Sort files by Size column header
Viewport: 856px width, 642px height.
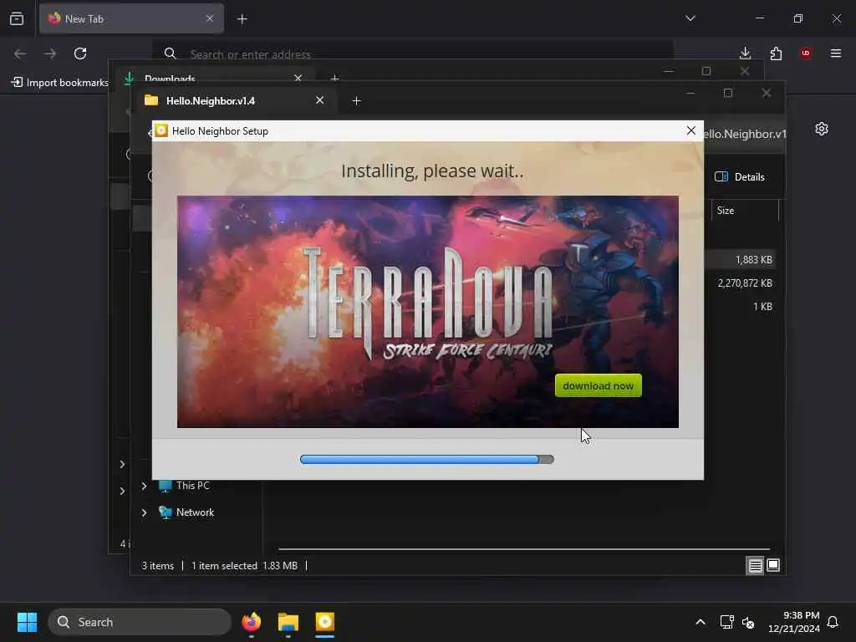[743, 210]
